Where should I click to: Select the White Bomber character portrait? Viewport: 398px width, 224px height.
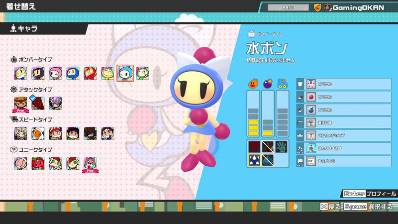tap(20, 73)
